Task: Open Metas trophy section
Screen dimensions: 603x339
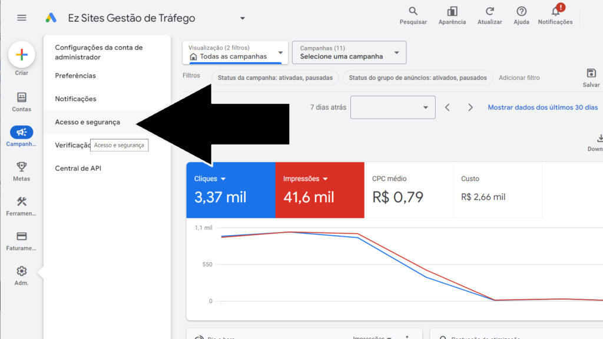Action: click(22, 172)
